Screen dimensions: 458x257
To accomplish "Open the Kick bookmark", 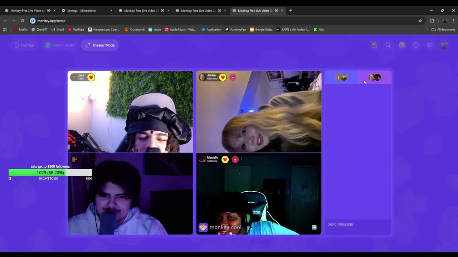I will click(318, 30).
